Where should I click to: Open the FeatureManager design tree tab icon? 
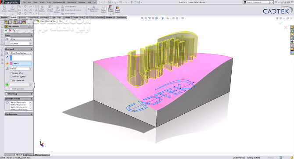tap(7, 22)
